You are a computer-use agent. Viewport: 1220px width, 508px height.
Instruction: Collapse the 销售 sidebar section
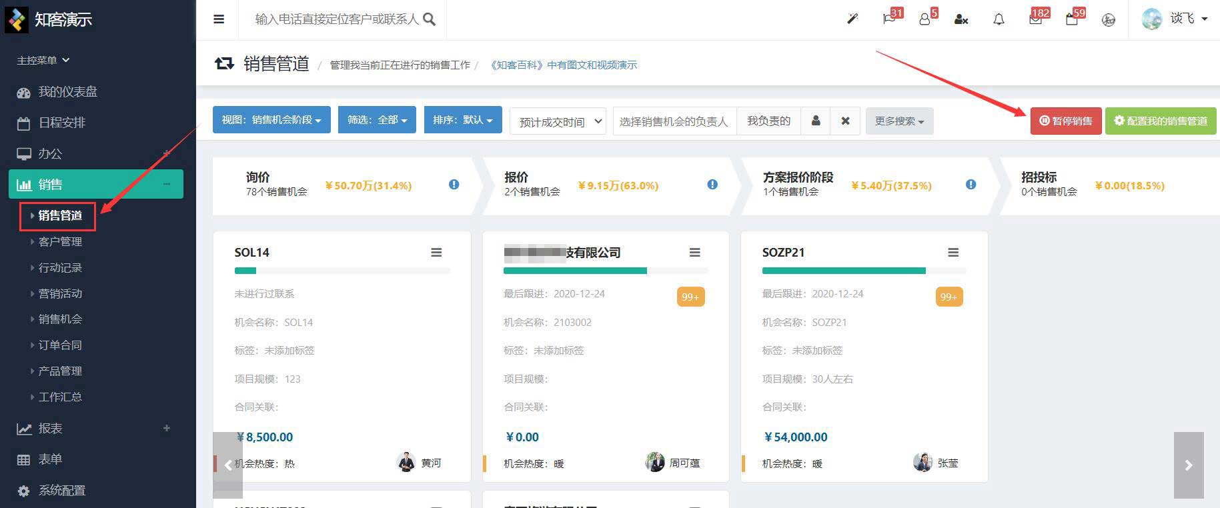[x=167, y=185]
